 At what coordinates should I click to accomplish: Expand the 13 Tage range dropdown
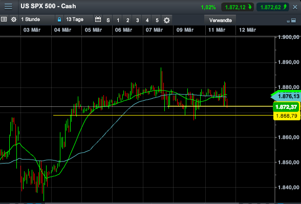point(79,19)
